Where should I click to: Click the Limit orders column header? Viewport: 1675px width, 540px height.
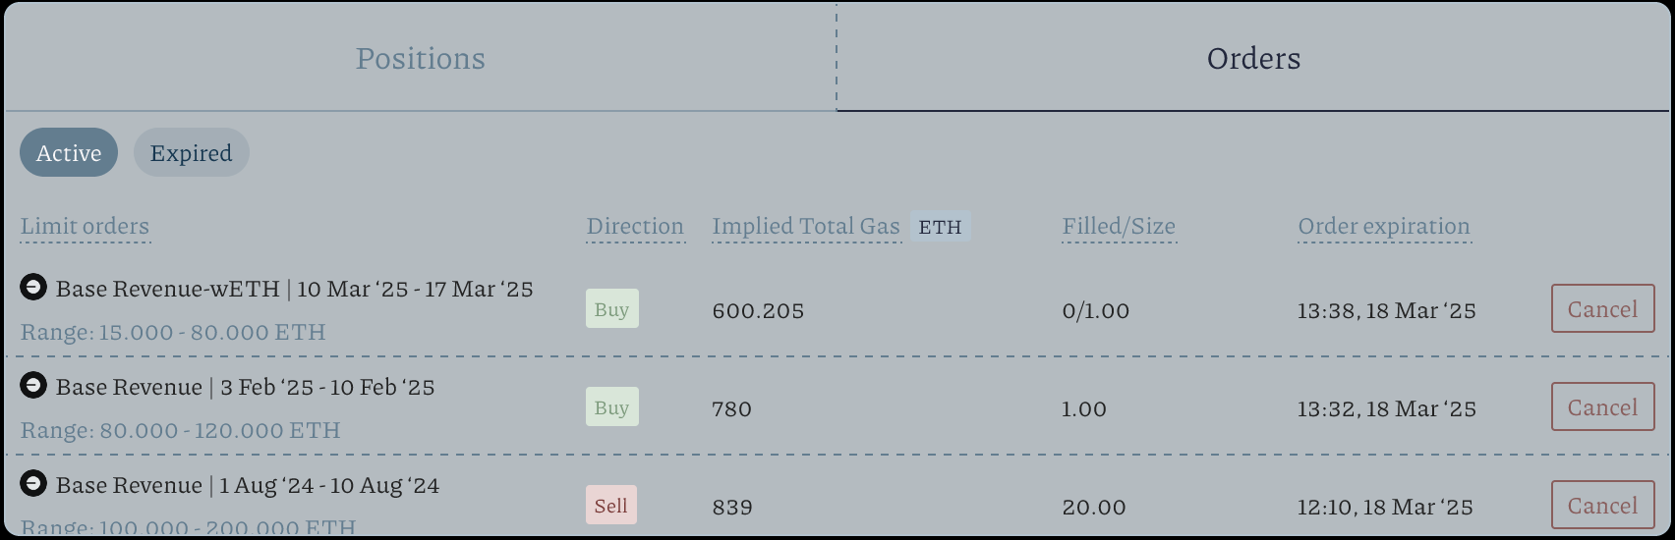coord(85,227)
